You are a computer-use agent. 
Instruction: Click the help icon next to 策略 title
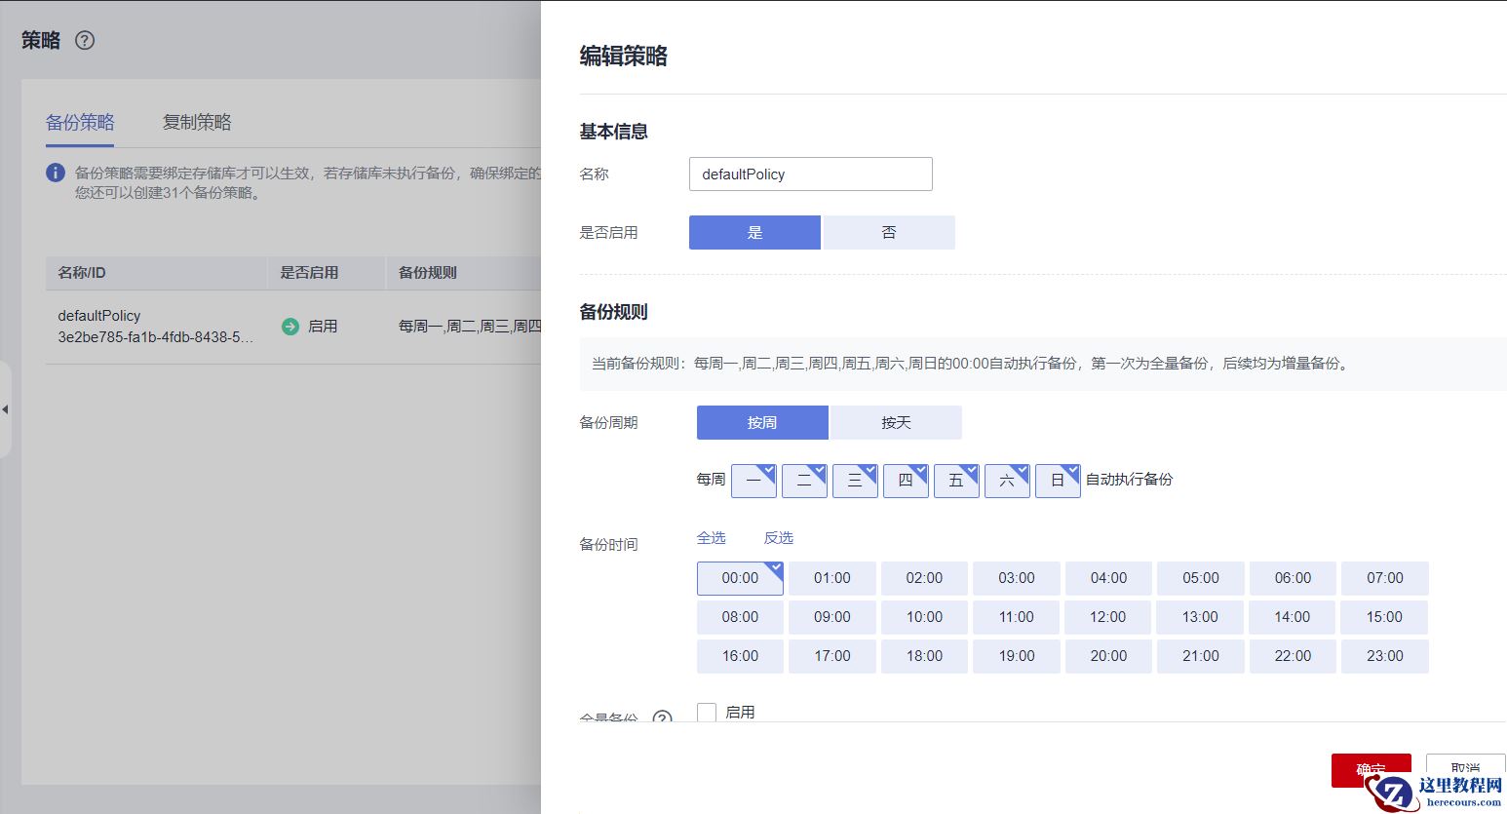pos(85,40)
